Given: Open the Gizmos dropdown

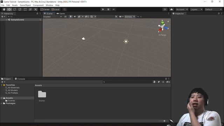Looking at the screenshot, I should click(130, 17).
